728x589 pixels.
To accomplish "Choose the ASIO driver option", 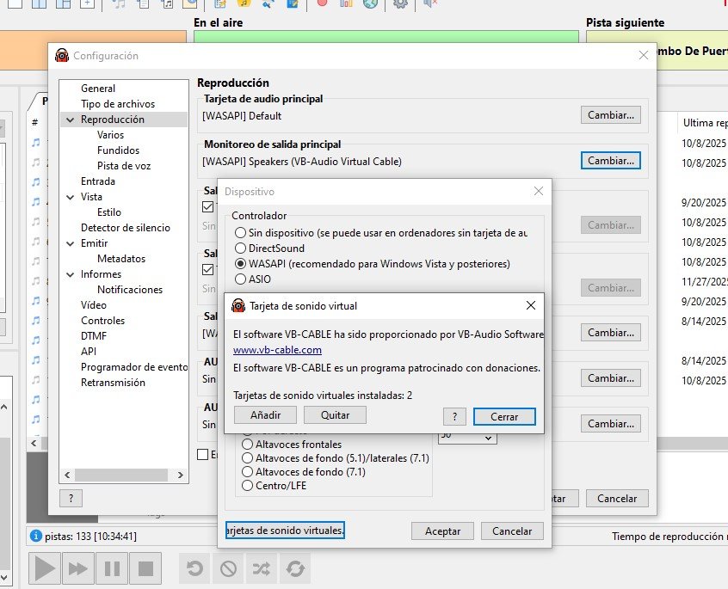I will point(240,279).
